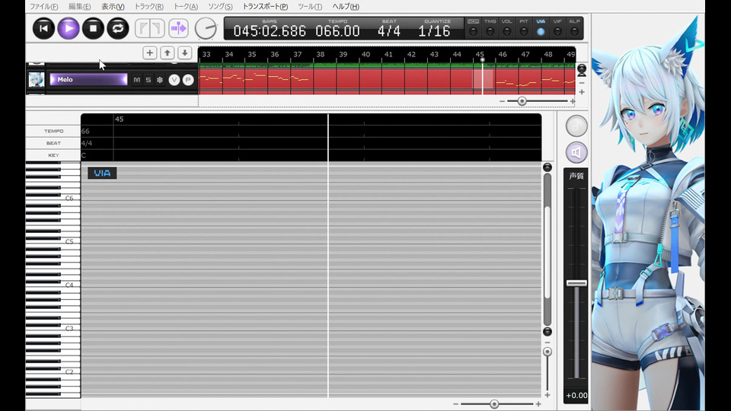Open the トランスポート(P) menu

pos(265,7)
